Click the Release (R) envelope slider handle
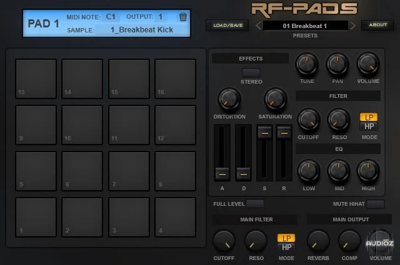This screenshot has width=400, height=265. tap(284, 133)
